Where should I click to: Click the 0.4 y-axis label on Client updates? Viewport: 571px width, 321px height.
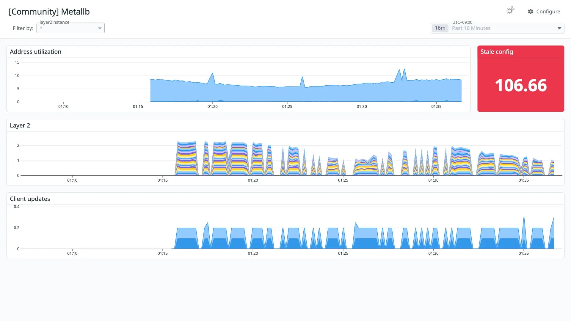(x=17, y=207)
